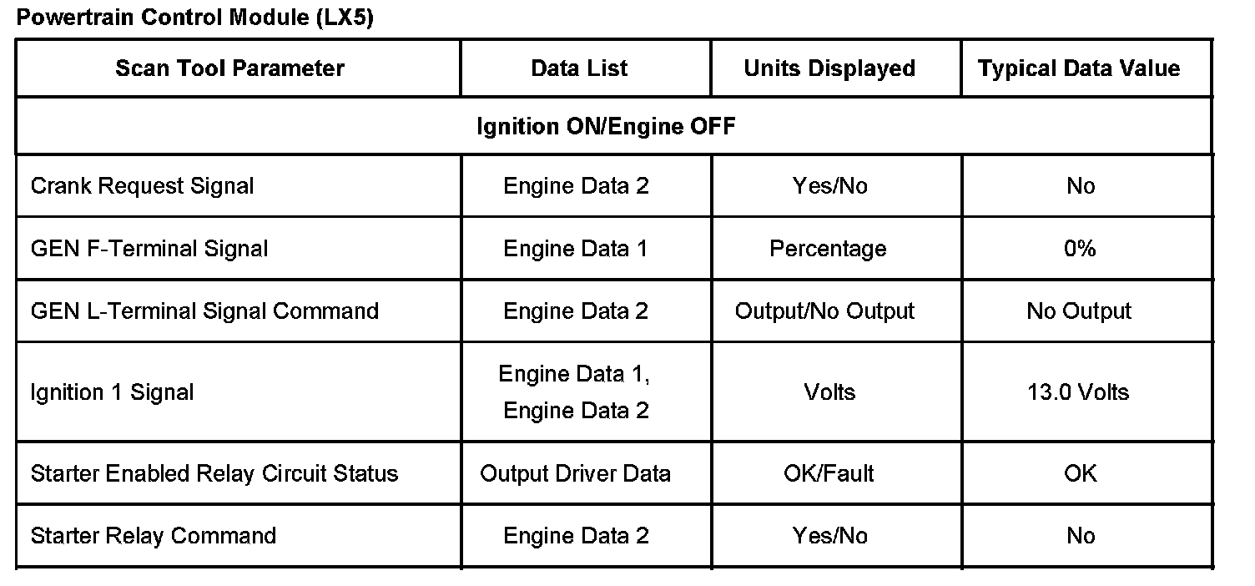Image resolution: width=1255 pixels, height=586 pixels.
Task: Select the "GEN F-Terminal Signal" parameter cell
Action: click(x=149, y=249)
